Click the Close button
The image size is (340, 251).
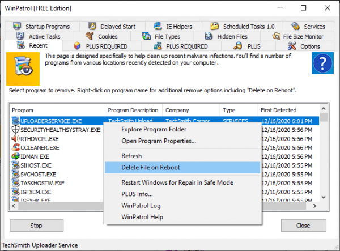[x=303, y=226]
